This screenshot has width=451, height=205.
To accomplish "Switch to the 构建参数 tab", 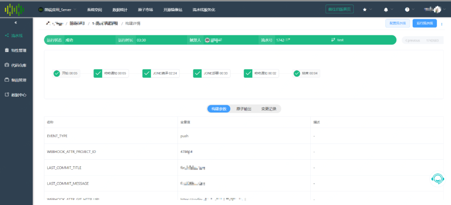I will [219, 109].
